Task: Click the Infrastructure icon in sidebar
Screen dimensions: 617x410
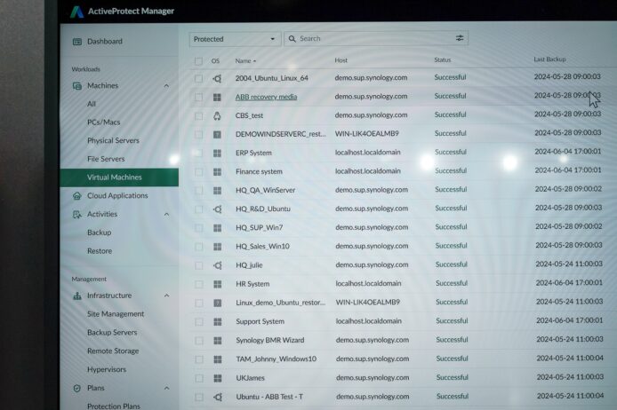Action: [x=77, y=296]
